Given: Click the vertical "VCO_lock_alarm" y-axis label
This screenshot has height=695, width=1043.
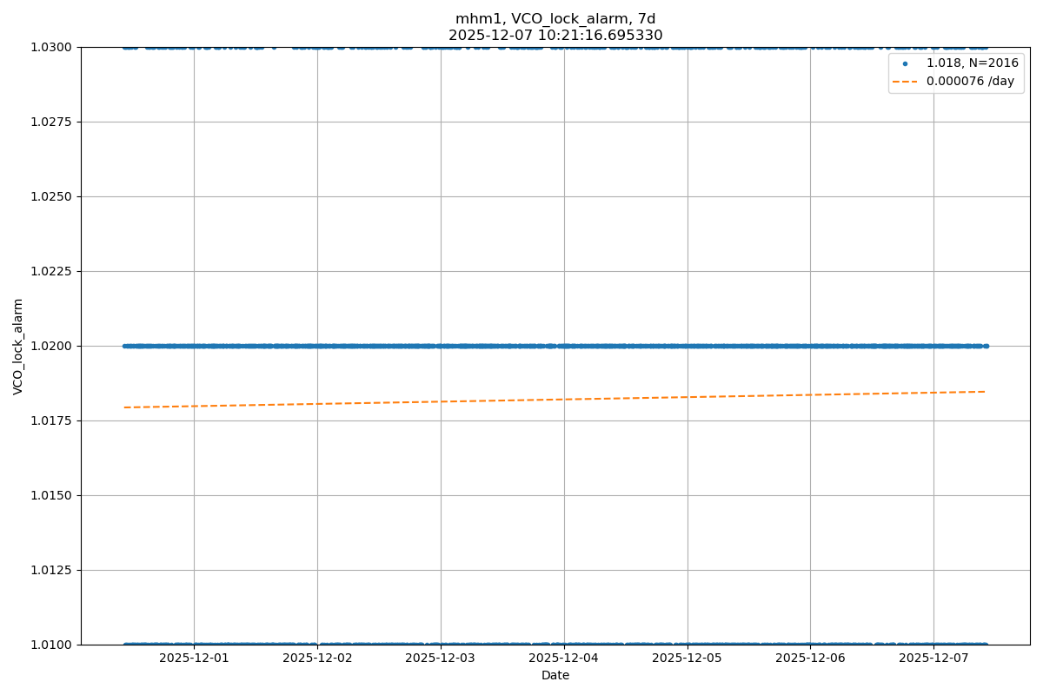Looking at the screenshot, I should pyautogui.click(x=18, y=346).
